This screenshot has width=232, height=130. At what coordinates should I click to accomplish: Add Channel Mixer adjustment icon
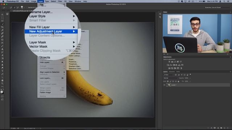(179, 65)
